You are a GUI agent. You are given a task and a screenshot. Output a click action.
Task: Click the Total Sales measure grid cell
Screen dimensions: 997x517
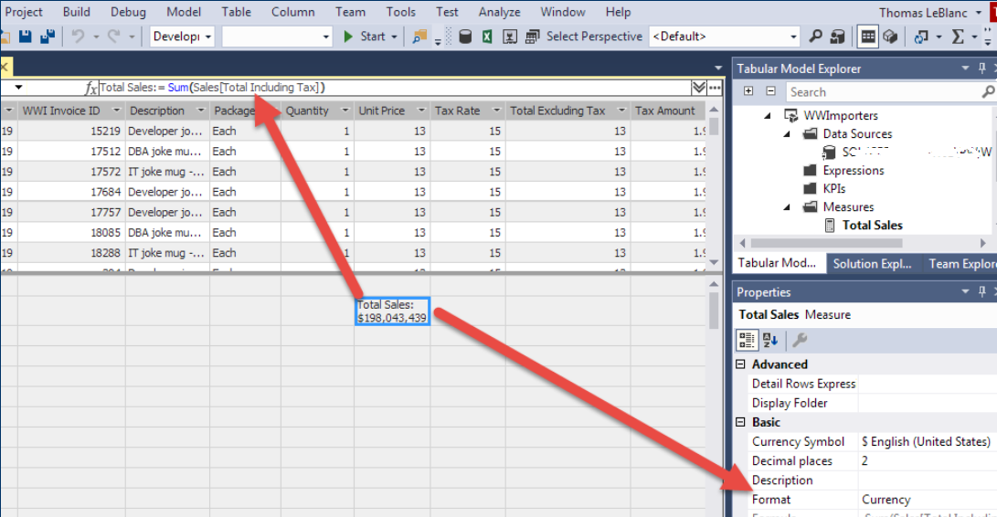[392, 311]
